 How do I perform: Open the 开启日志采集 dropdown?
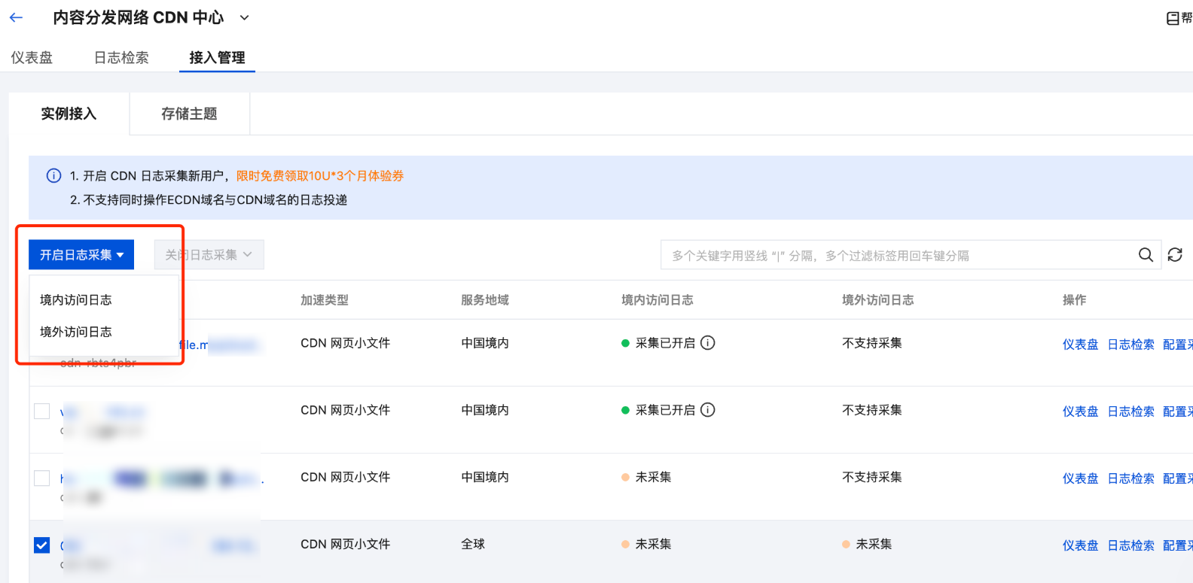81,255
